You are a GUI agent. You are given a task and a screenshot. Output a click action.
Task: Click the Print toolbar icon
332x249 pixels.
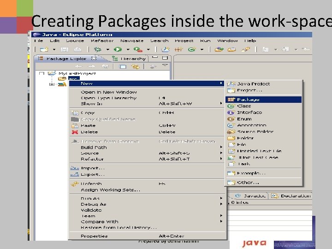[x=77, y=49]
